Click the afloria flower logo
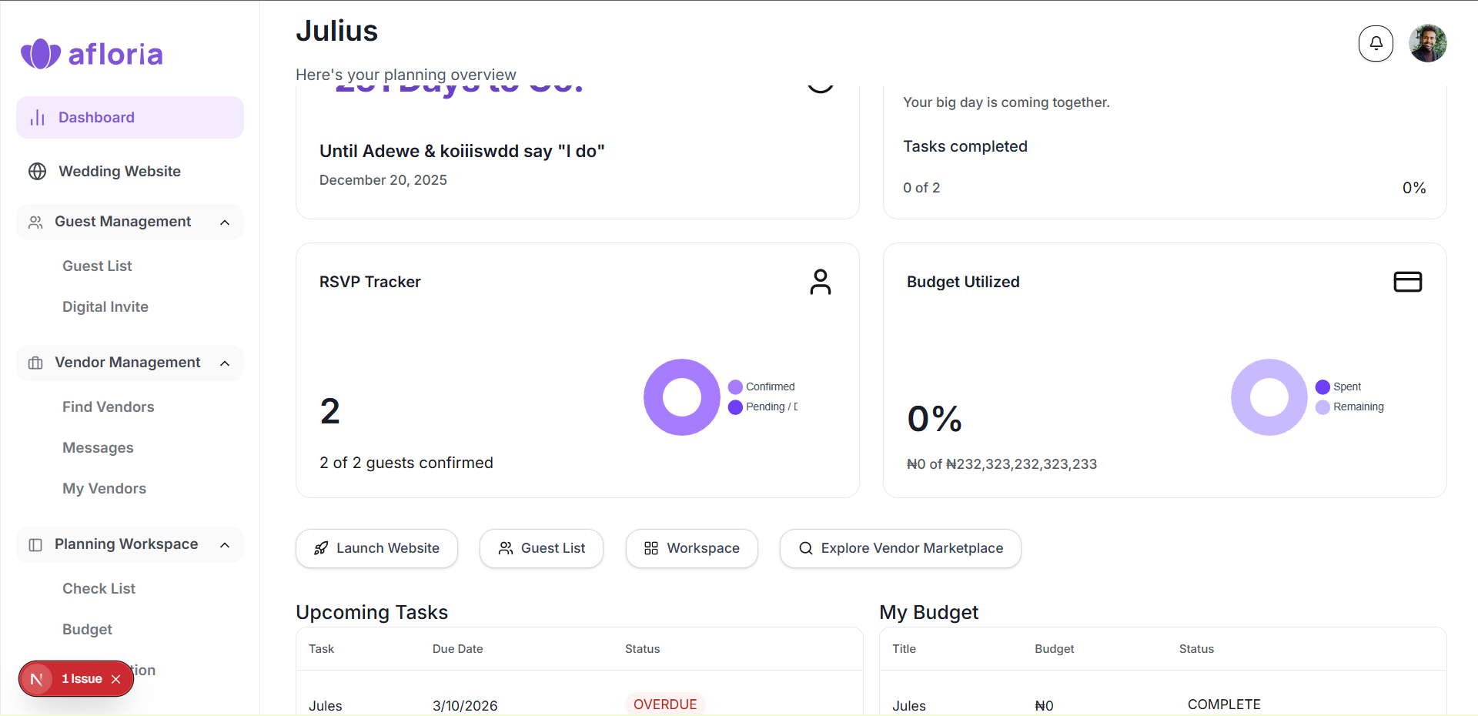The image size is (1478, 716). (41, 54)
